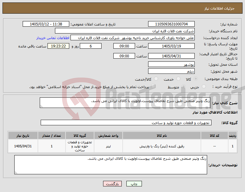Click the کد کالا column header
The width and height of the screenshot is (245, 192).
click(x=214, y=136)
